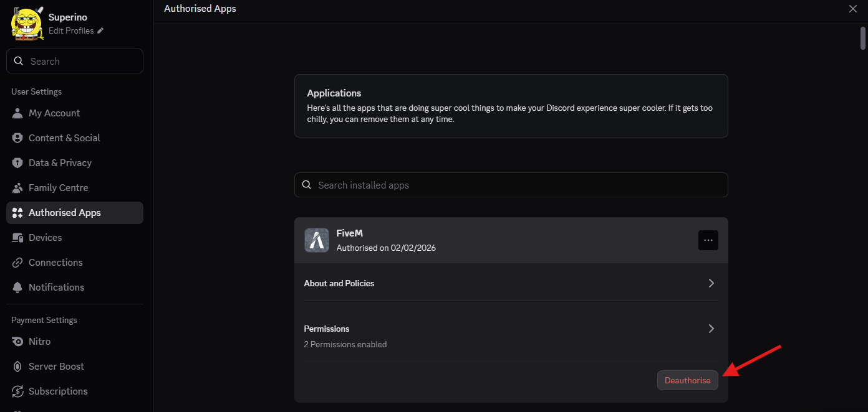This screenshot has width=868, height=412.
Task: Expand the Permissions section chevron
Action: click(x=711, y=329)
